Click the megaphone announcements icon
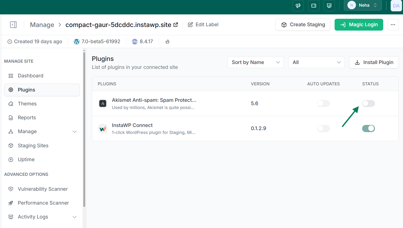The image size is (403, 228). [x=298, y=6]
